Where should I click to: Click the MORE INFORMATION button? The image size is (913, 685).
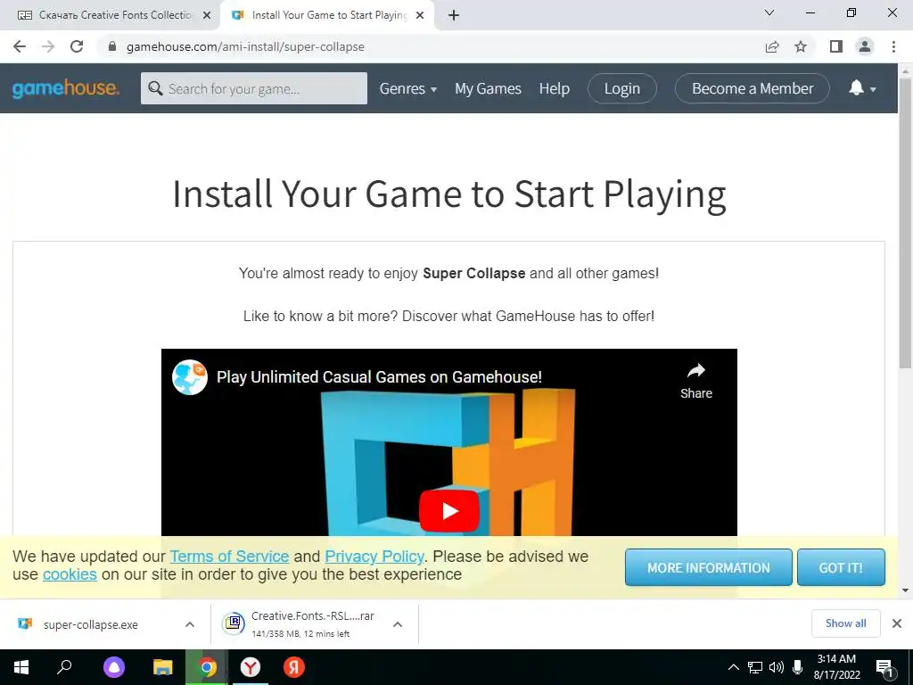709,567
